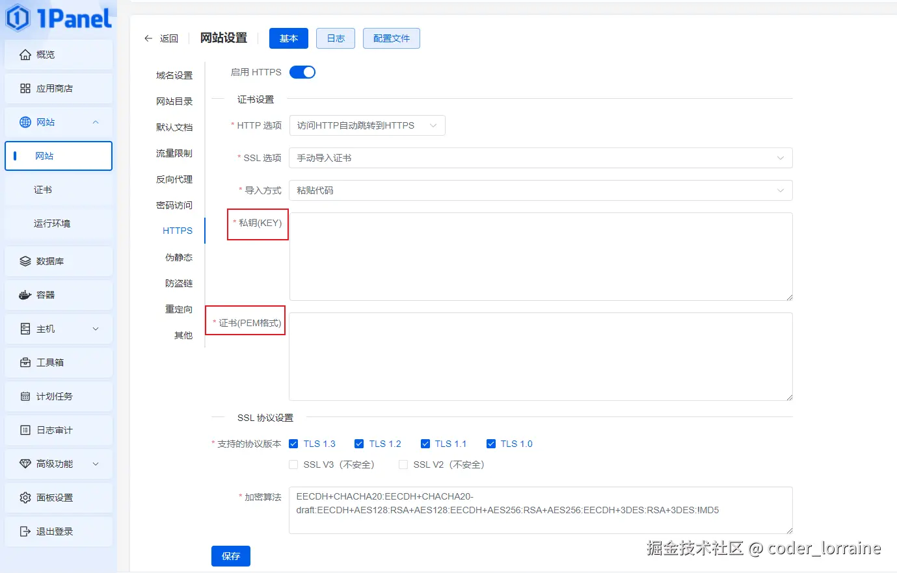Click the list icon for 日志审计
The width and height of the screenshot is (897, 573).
25,430
